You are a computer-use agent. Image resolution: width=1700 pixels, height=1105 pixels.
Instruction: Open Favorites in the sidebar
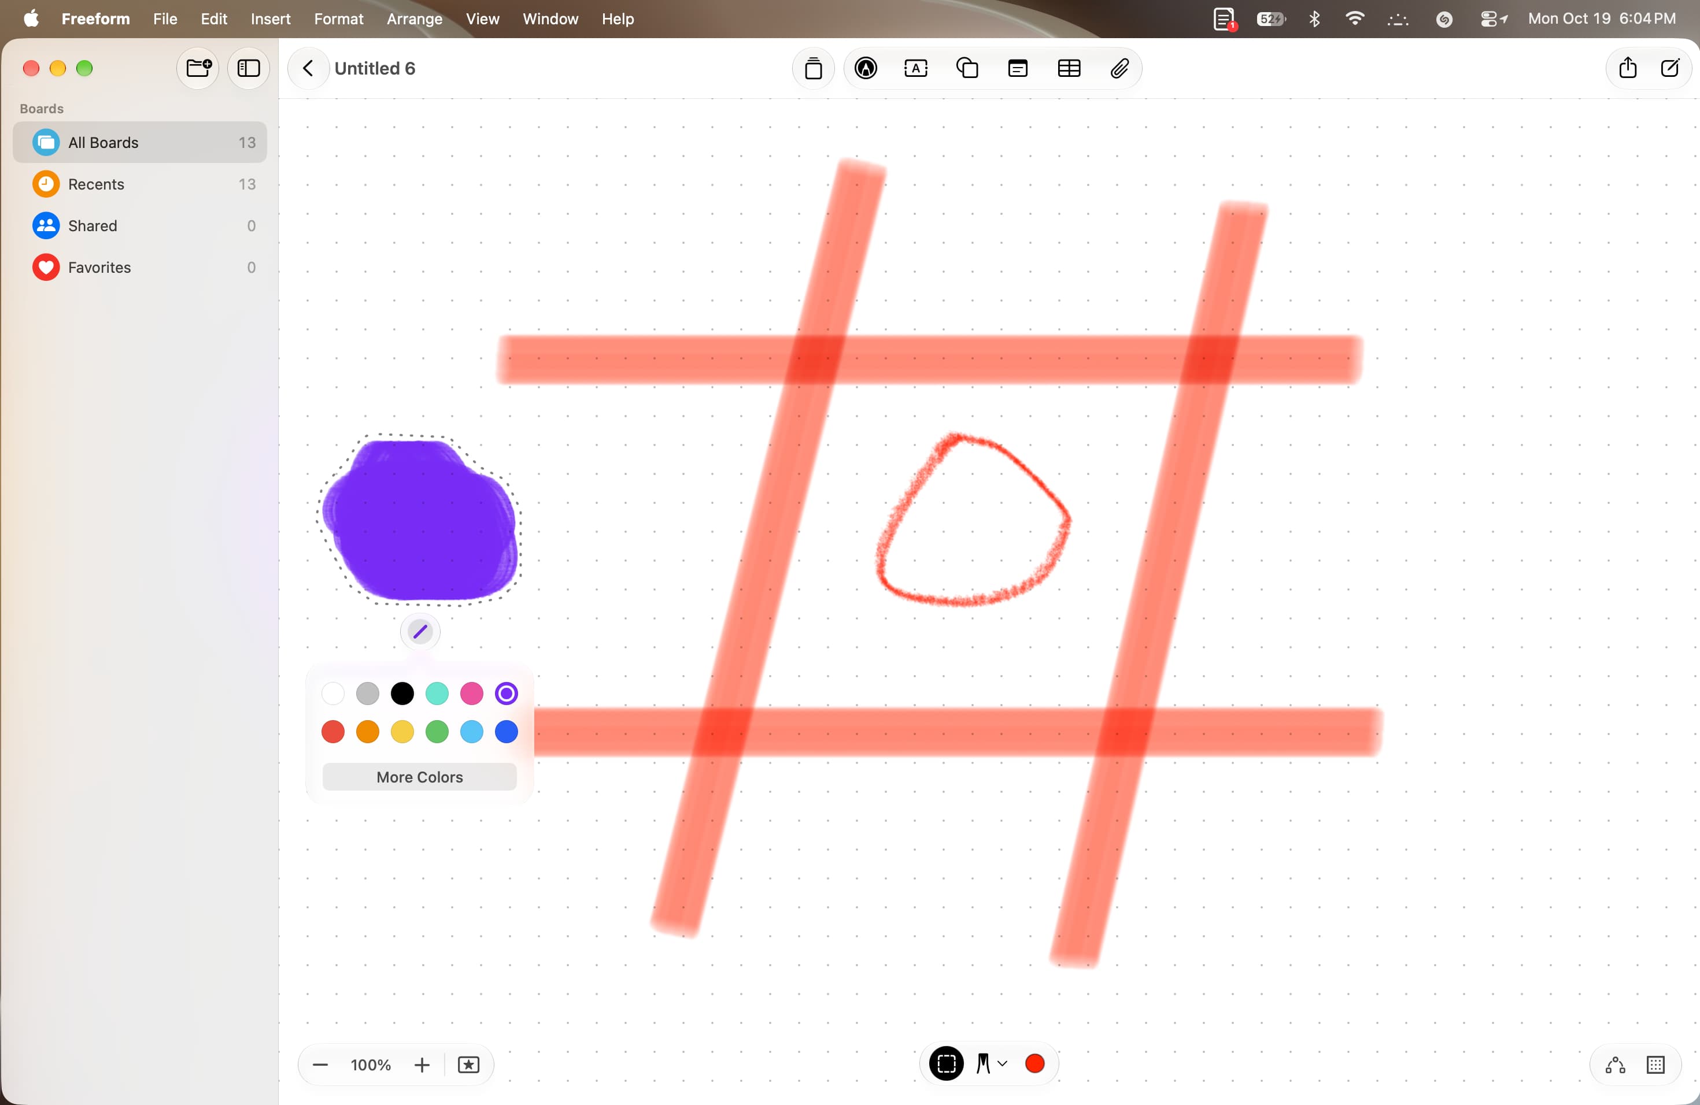[140, 267]
